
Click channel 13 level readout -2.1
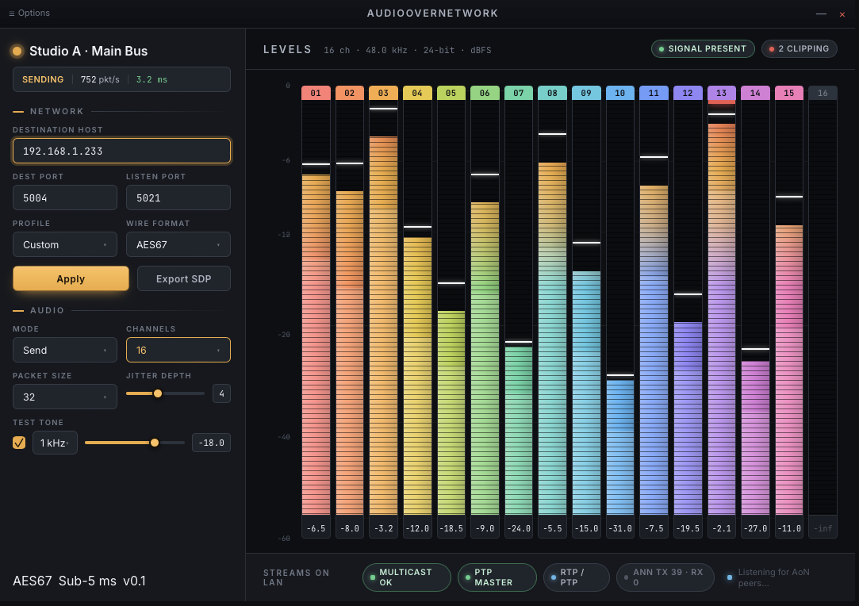pos(722,528)
